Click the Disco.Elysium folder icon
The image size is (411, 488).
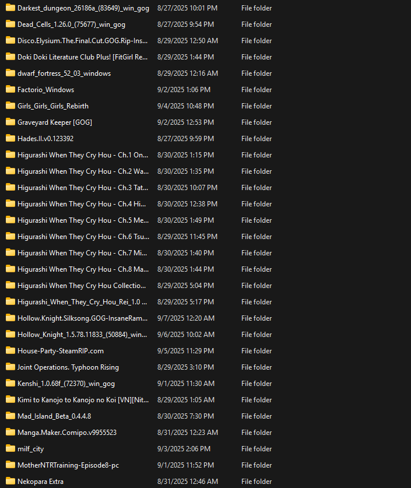pos(10,40)
